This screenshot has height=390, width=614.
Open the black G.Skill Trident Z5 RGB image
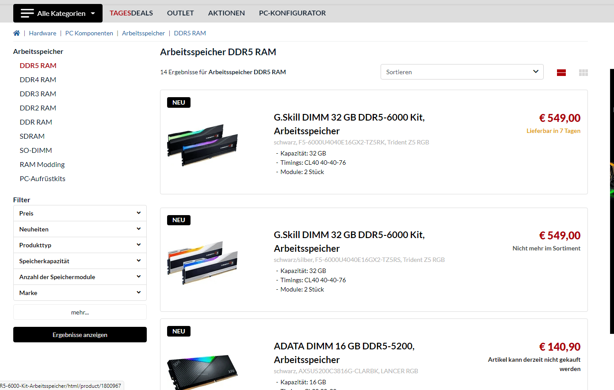pyautogui.click(x=202, y=145)
